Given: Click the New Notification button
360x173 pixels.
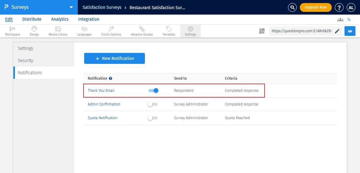Looking at the screenshot, I should 115,58.
